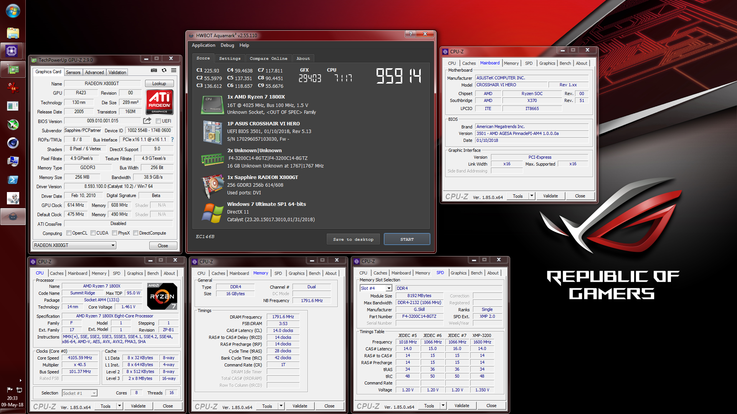Viewport: 737px width, 414px height.
Task: Open the Application menu in Aquamark
Action: click(203, 45)
